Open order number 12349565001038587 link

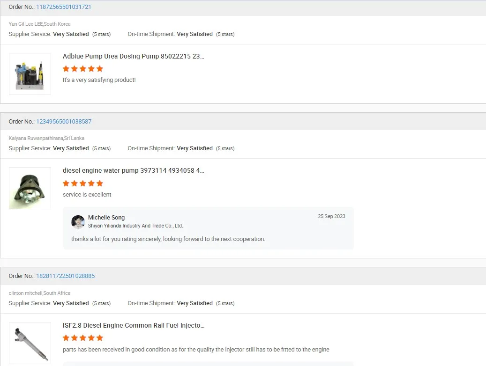point(64,122)
